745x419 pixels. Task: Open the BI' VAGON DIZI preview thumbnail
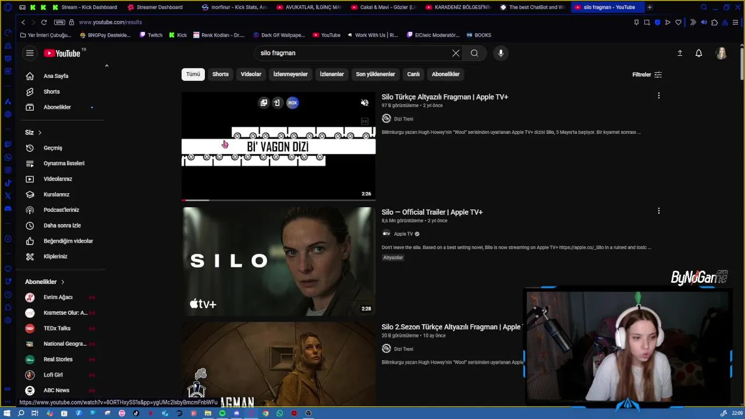(x=279, y=146)
